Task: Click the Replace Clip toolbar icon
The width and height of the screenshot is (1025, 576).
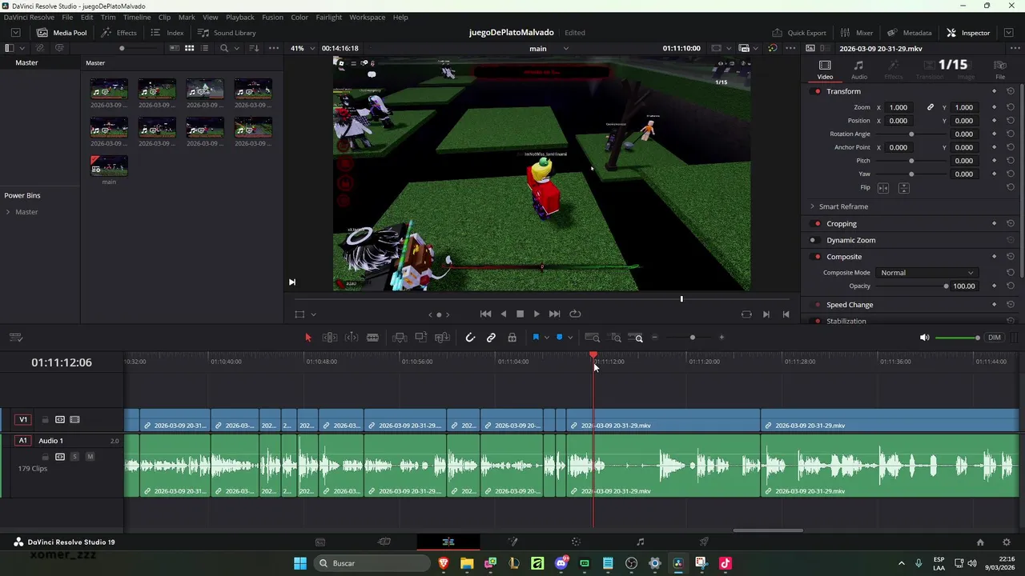Action: click(x=442, y=338)
